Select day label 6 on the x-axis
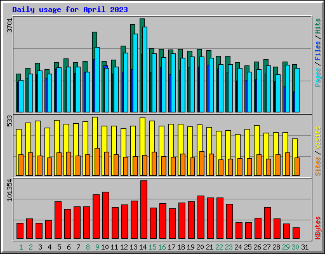The height and width of the screenshot is (254, 325). coord(69,247)
